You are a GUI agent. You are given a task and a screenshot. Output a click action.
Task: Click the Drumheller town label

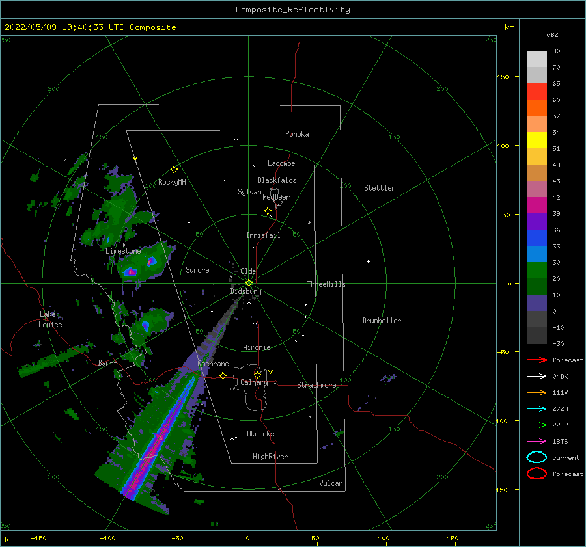click(382, 321)
